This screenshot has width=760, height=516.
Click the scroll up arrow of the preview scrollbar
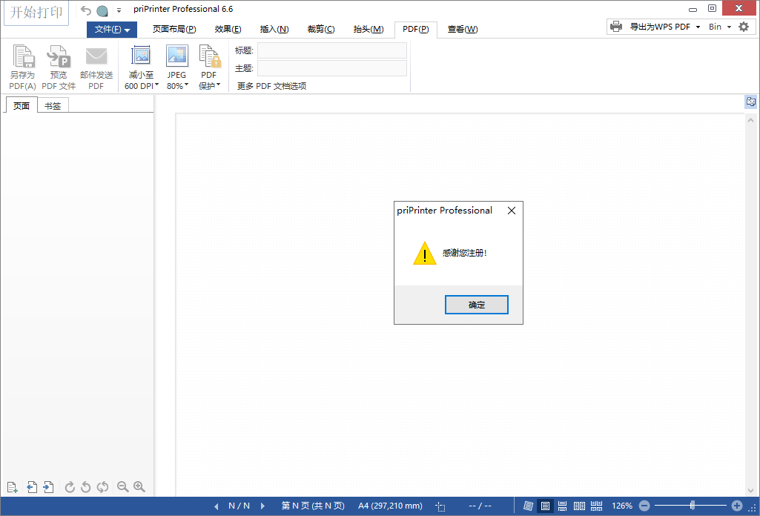751,119
